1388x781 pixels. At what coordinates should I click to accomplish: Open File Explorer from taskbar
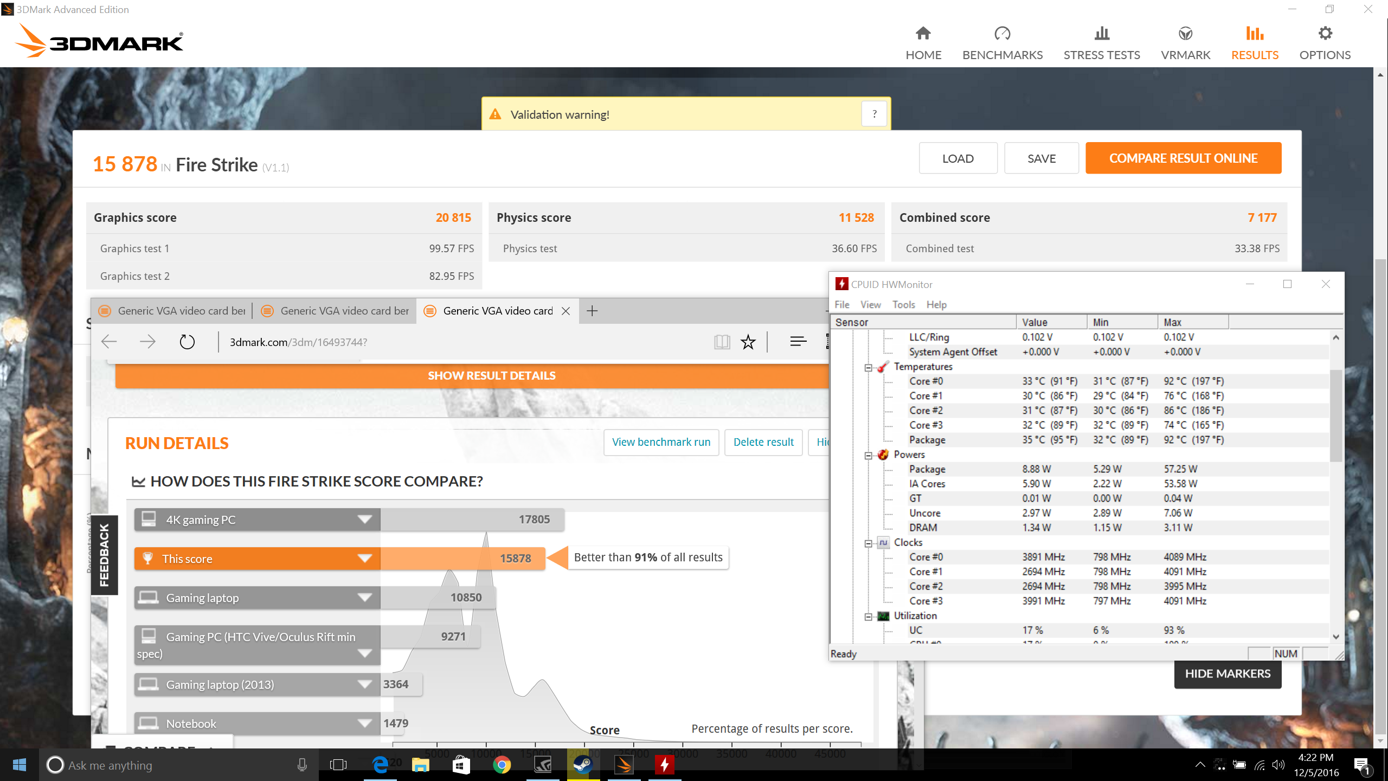tap(420, 765)
